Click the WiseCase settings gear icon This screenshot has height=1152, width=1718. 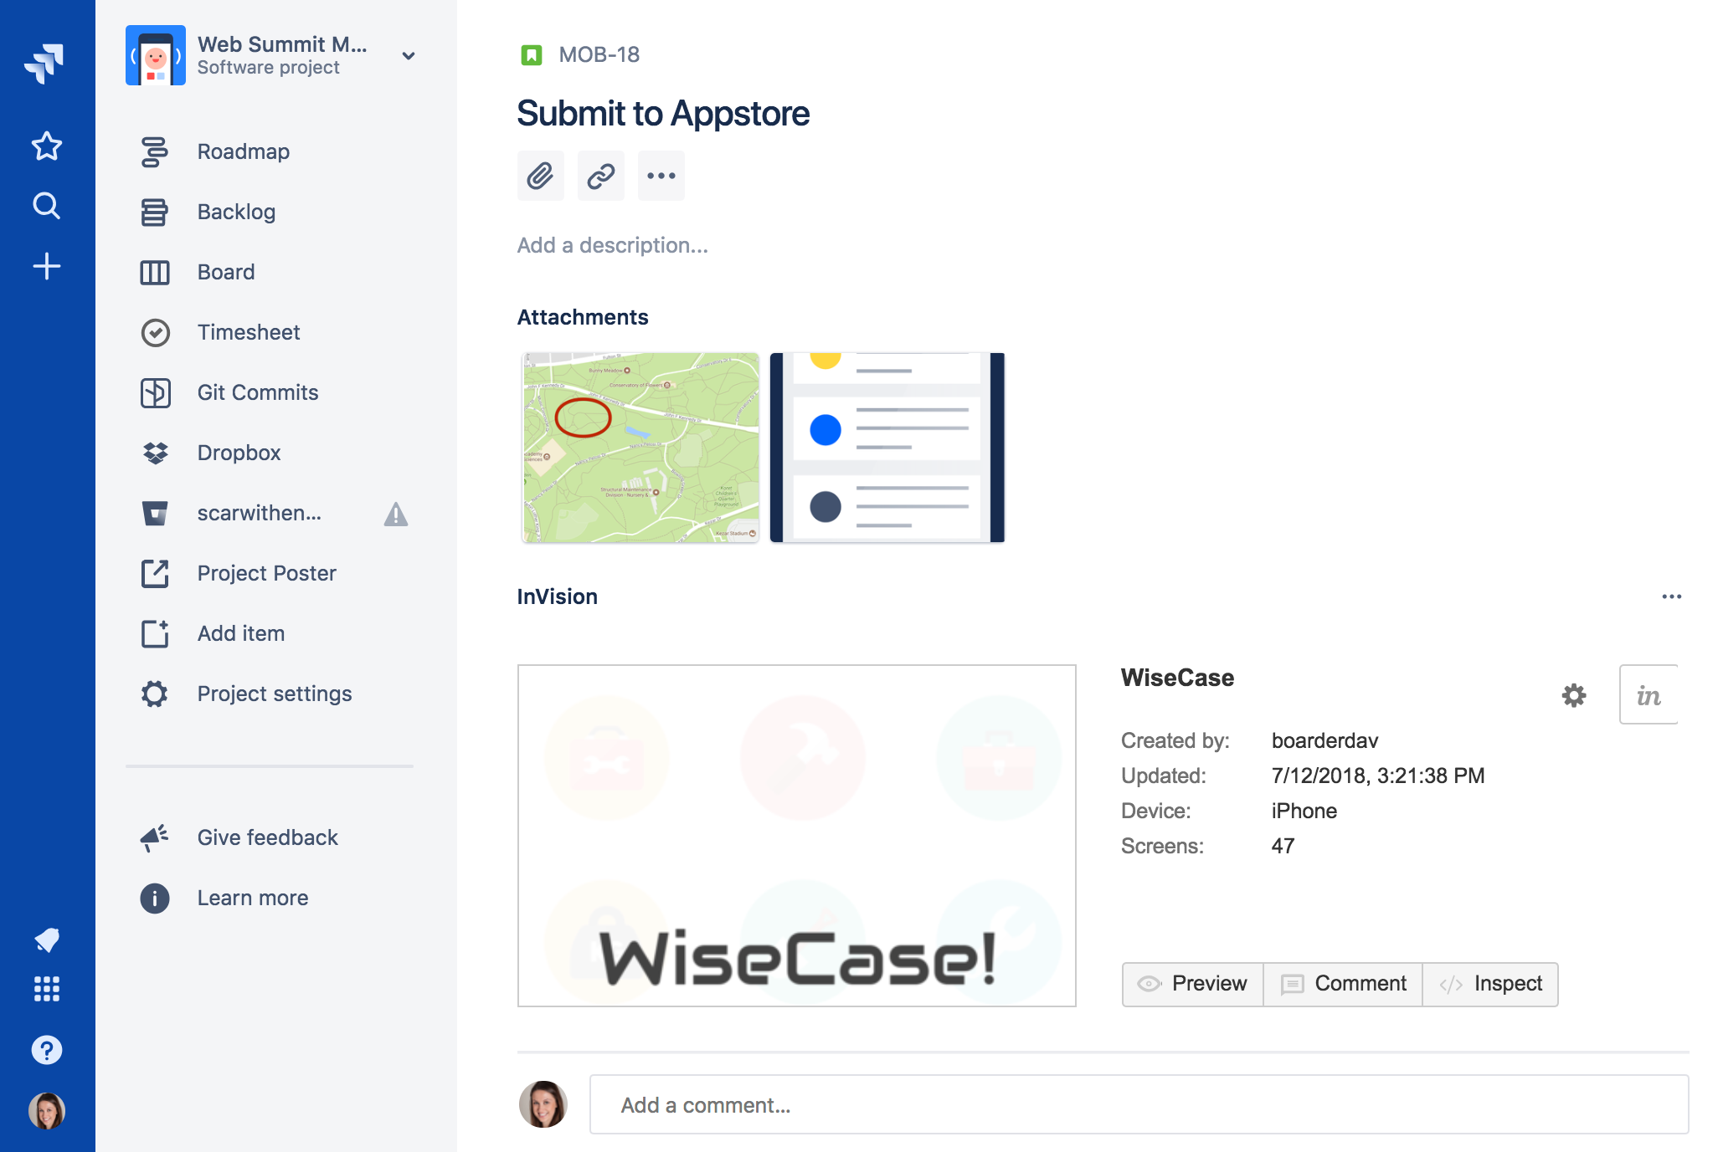click(1574, 695)
